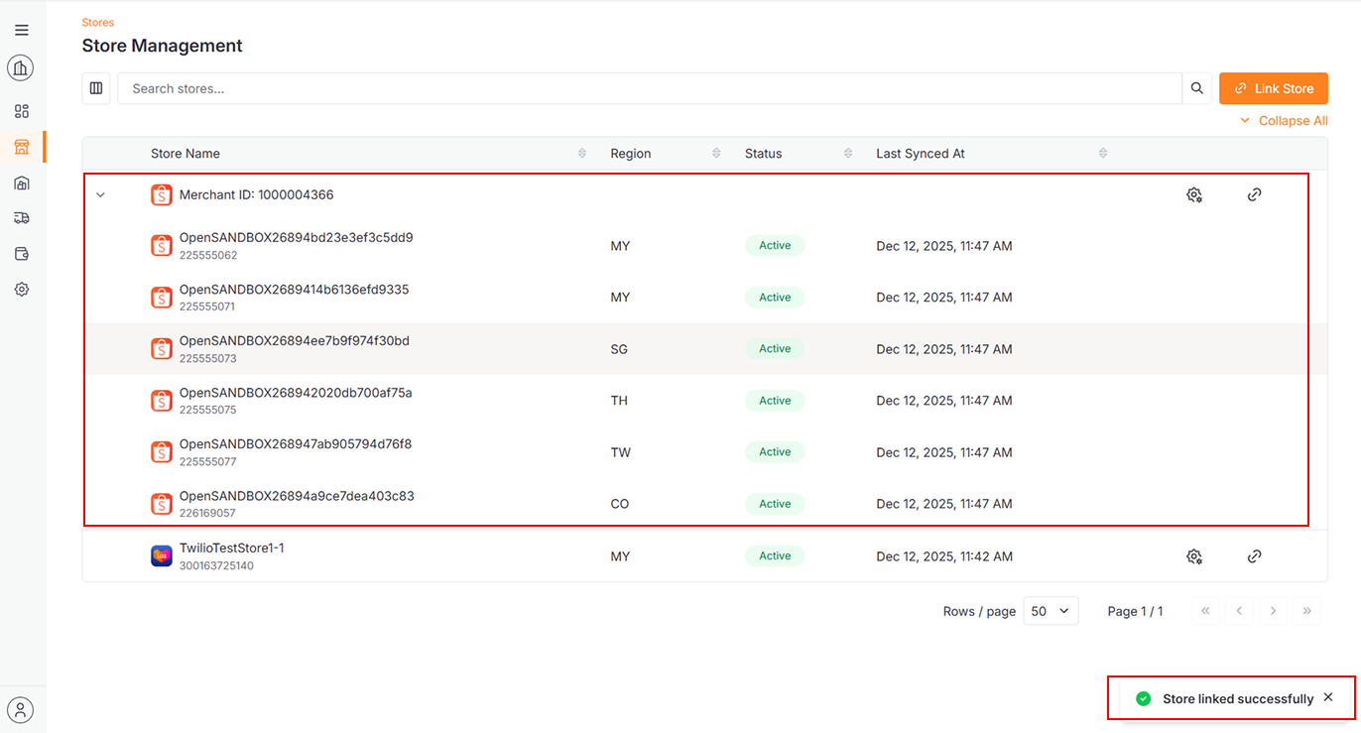Open the settings gear in sidebar
The height and width of the screenshot is (733, 1361).
tap(22, 290)
